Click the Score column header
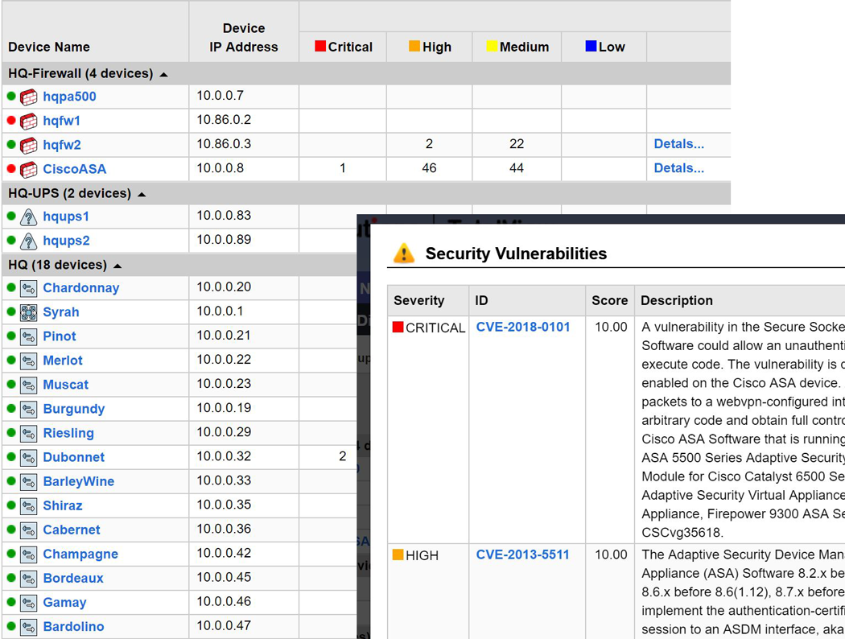Image resolution: width=845 pixels, height=639 pixels. (x=609, y=300)
